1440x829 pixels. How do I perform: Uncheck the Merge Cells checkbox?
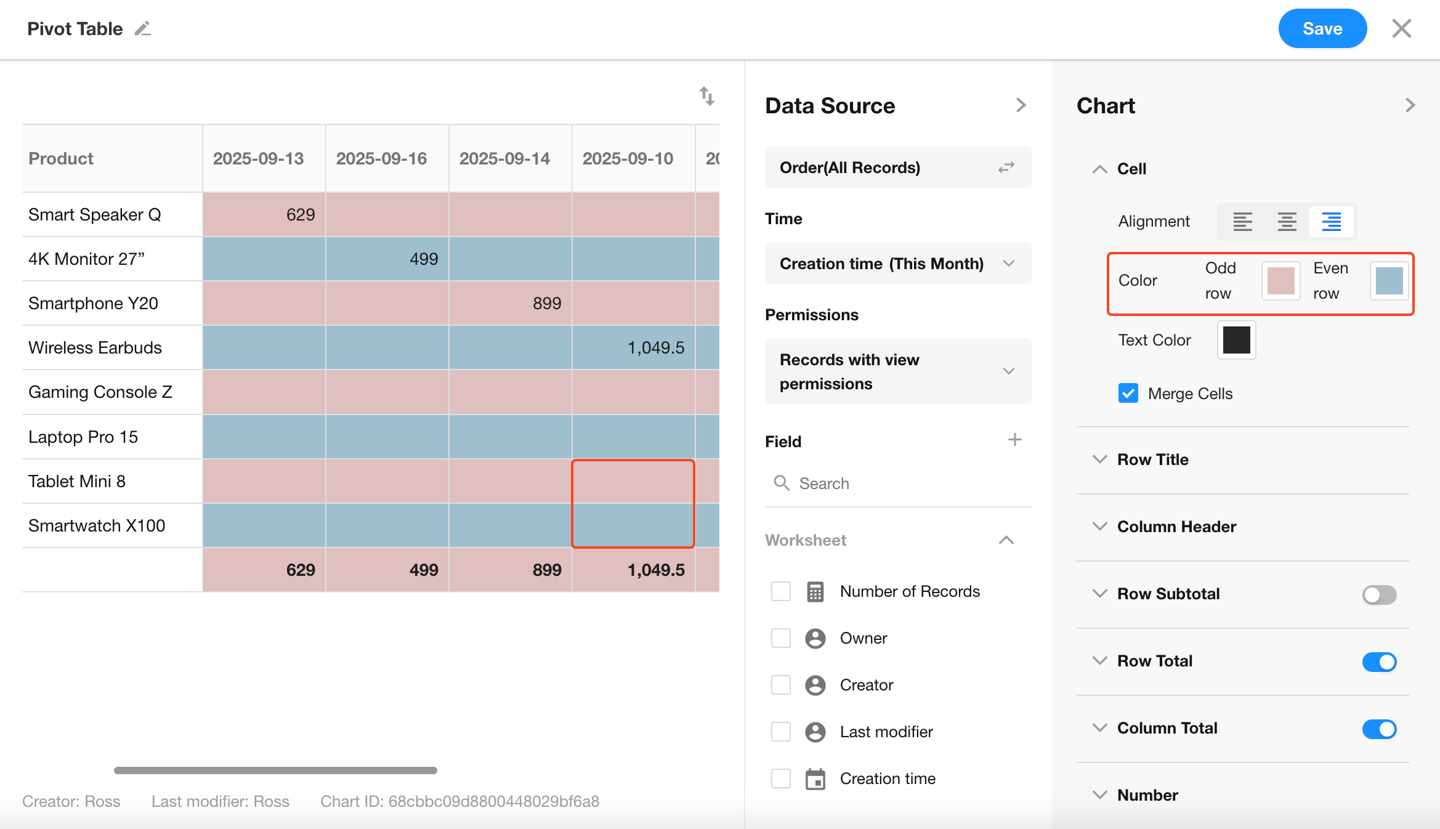(1128, 393)
